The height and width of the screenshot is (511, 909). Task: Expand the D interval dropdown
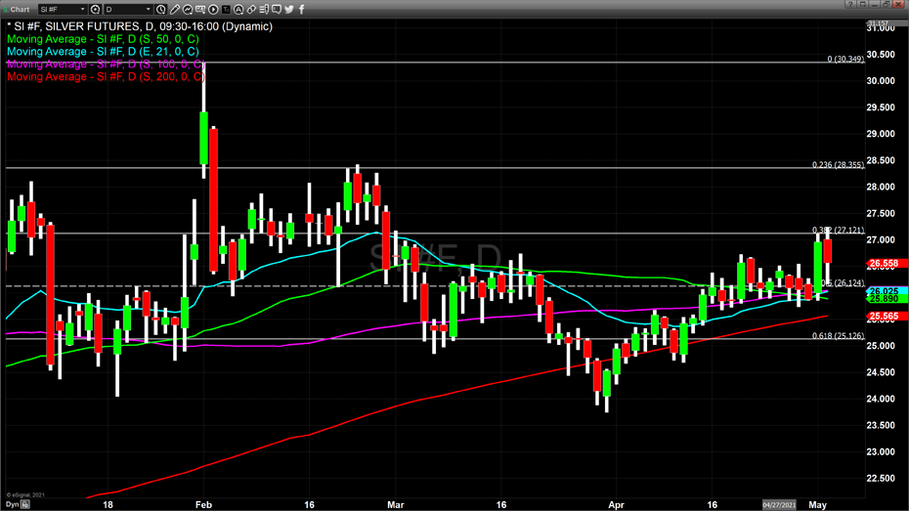148,9
